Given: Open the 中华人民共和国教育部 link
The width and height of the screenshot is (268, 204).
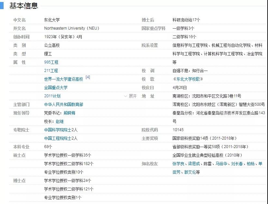Looking at the screenshot, I should pos(64,104).
